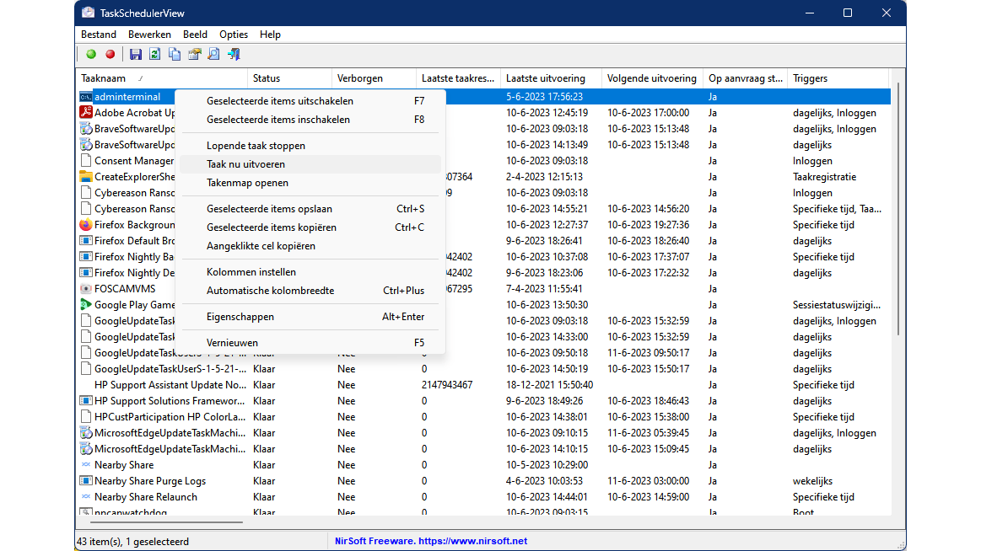Select 'Taak nu uitvoeren' in context menu
The width and height of the screenshot is (981, 551).
click(245, 164)
